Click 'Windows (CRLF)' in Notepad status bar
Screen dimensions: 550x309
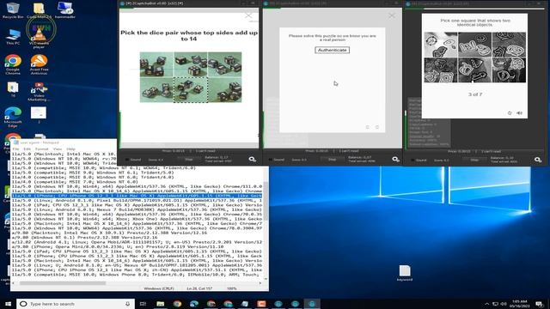tap(158, 288)
